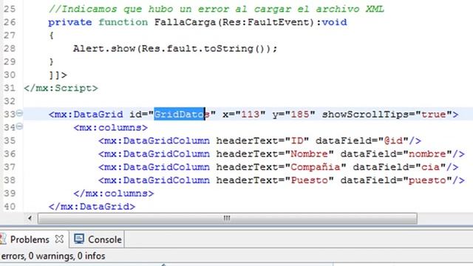Image resolution: width=473 pixels, height=266 pixels.
Task: Click the closing </mx:columns> tag
Action: (114, 193)
